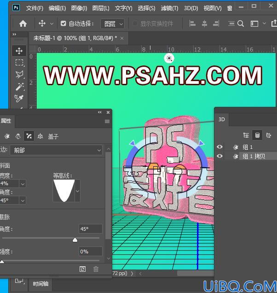Click the Share export icon
The width and height of the screenshot is (277, 293).
point(274,23)
